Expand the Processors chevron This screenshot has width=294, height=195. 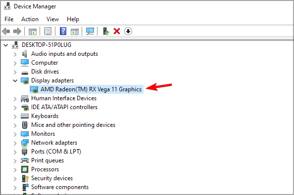pyautogui.click(x=15, y=170)
